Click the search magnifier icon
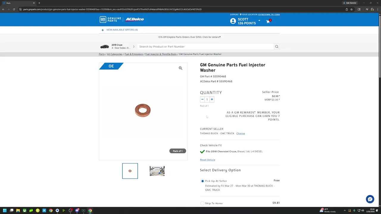 pyautogui.click(x=277, y=47)
